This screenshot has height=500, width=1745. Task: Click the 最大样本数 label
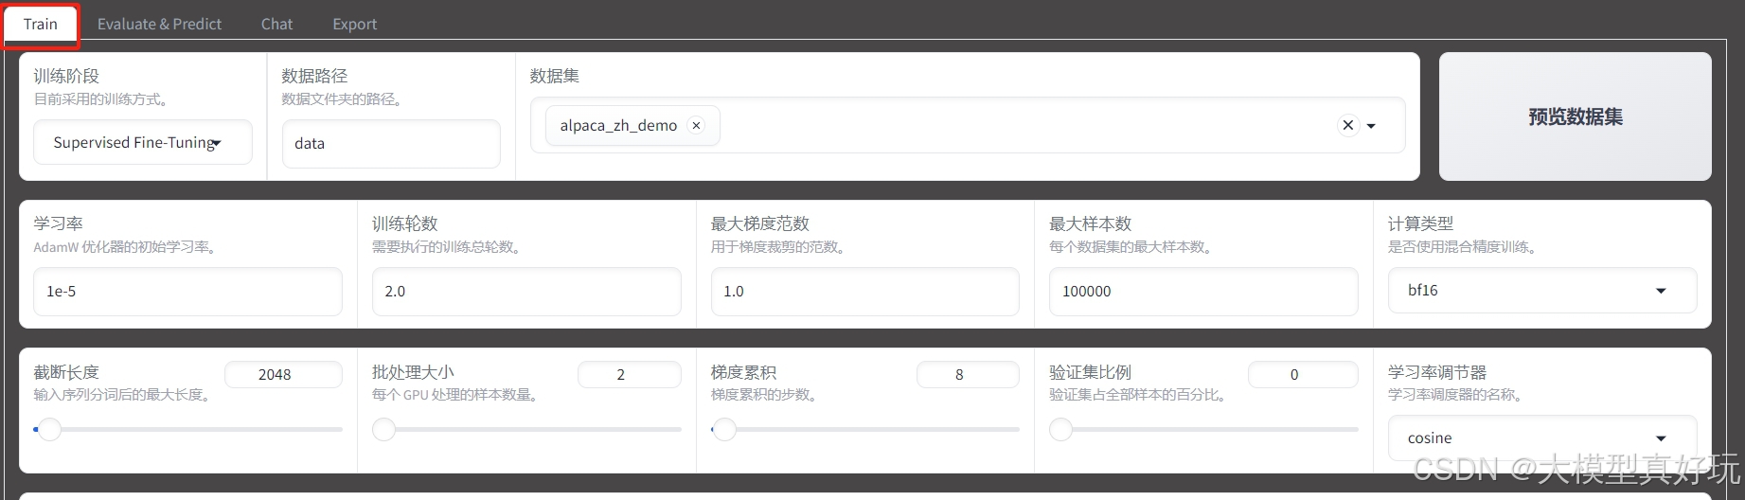[1091, 223]
